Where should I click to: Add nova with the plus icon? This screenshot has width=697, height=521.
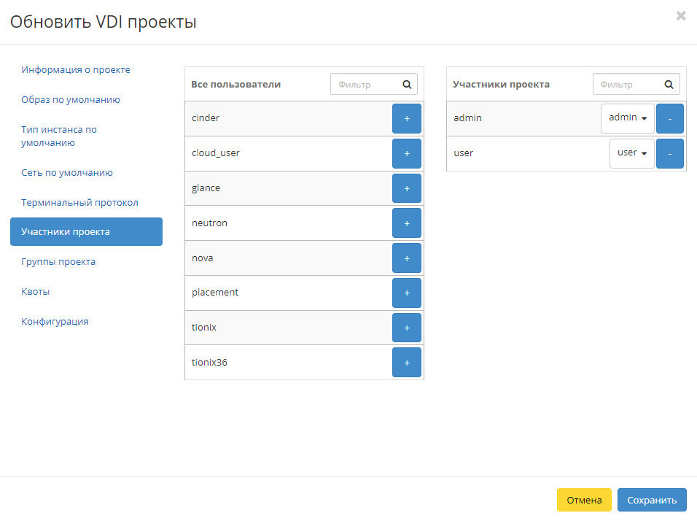pyautogui.click(x=407, y=258)
